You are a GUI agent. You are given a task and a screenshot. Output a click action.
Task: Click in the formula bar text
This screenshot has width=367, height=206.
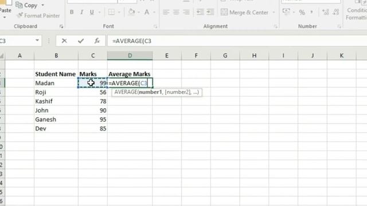pos(132,41)
